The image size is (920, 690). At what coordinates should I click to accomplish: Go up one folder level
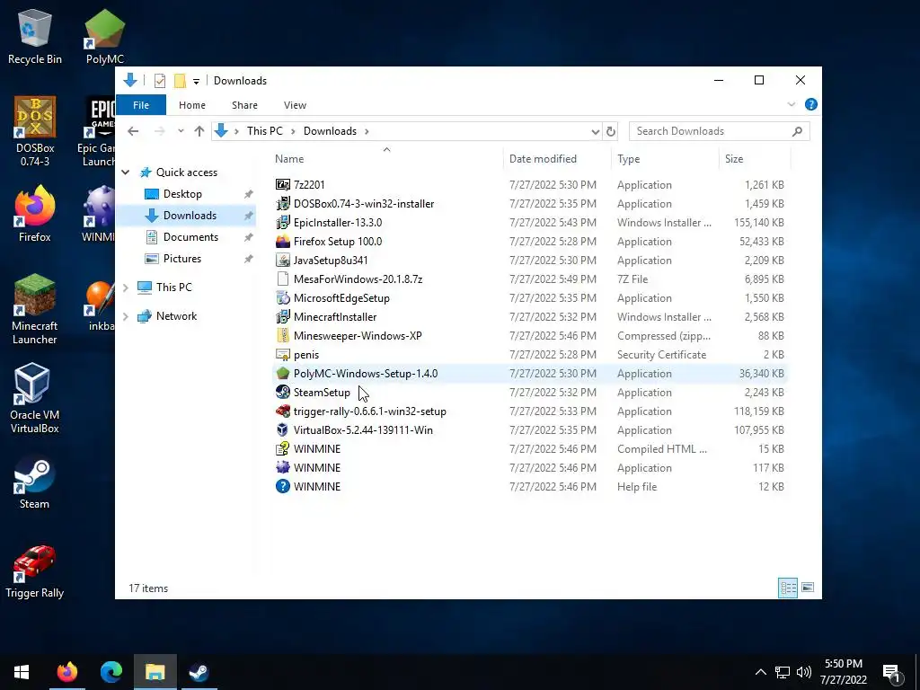pos(199,131)
